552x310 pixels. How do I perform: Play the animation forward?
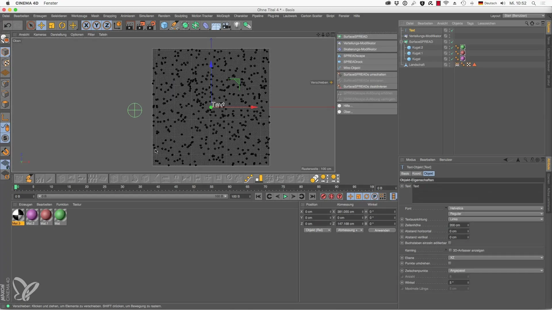(285, 196)
